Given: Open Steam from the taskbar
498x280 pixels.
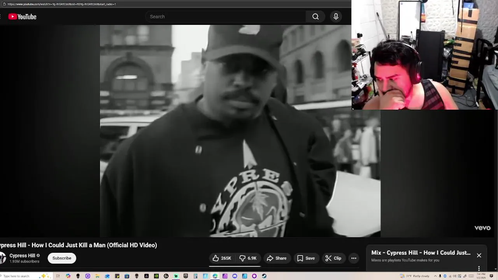Looking at the screenshot, I should (264, 276).
